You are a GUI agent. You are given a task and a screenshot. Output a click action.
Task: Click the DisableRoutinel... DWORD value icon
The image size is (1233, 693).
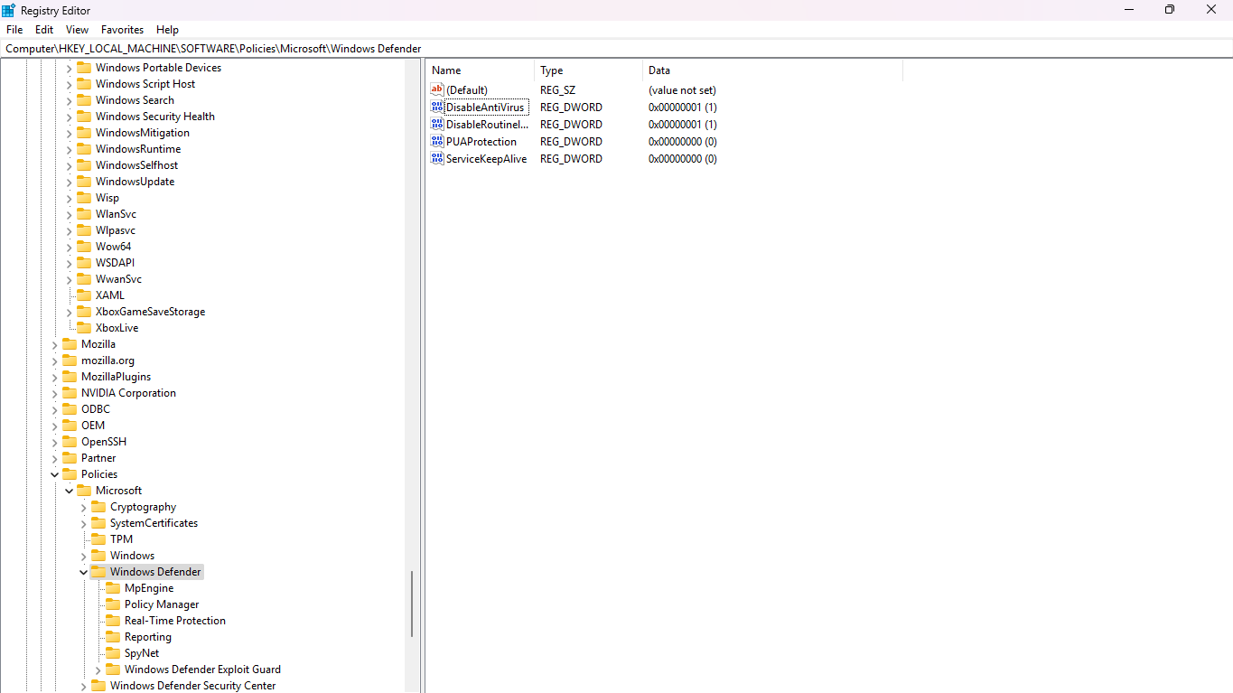[437, 124]
